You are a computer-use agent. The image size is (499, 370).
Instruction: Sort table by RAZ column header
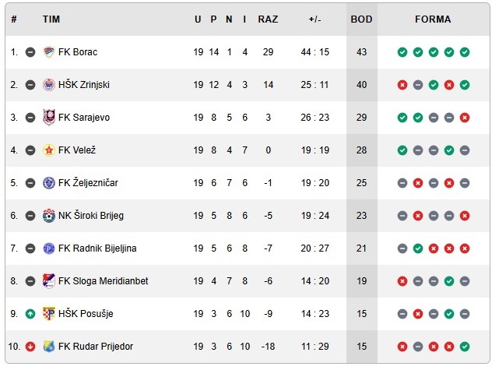[x=268, y=19]
